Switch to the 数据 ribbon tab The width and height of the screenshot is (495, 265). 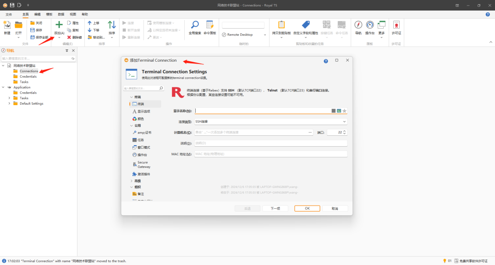pyautogui.click(x=61, y=15)
